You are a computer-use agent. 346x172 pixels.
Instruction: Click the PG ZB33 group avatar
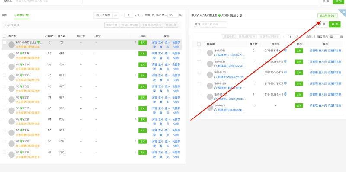pos(12,78)
